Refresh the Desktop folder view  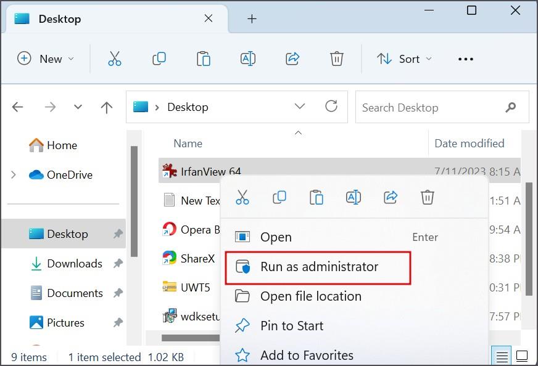(x=331, y=107)
